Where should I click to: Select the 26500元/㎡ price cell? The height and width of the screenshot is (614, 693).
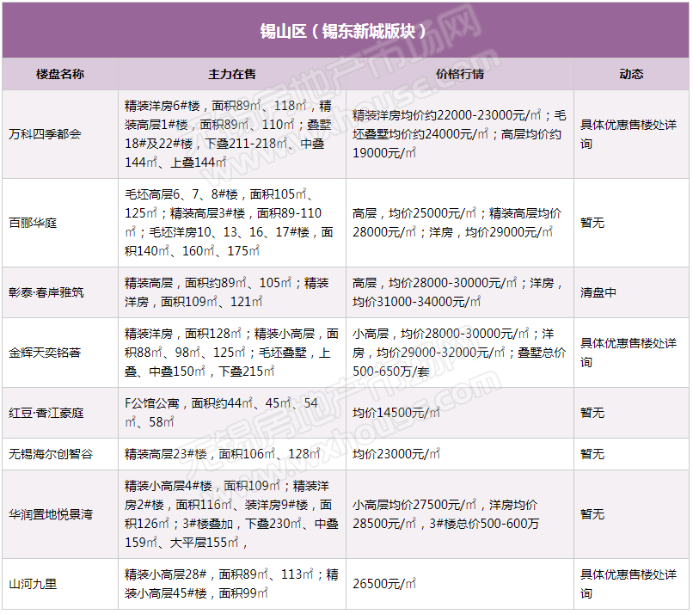pyautogui.click(x=384, y=584)
